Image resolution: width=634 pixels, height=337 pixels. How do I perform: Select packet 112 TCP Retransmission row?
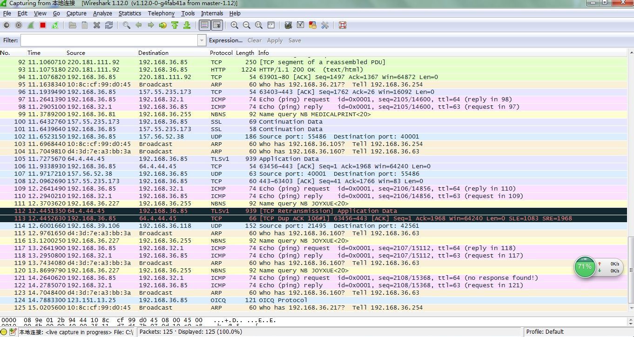click(233, 211)
